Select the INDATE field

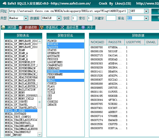tap(65, 105)
